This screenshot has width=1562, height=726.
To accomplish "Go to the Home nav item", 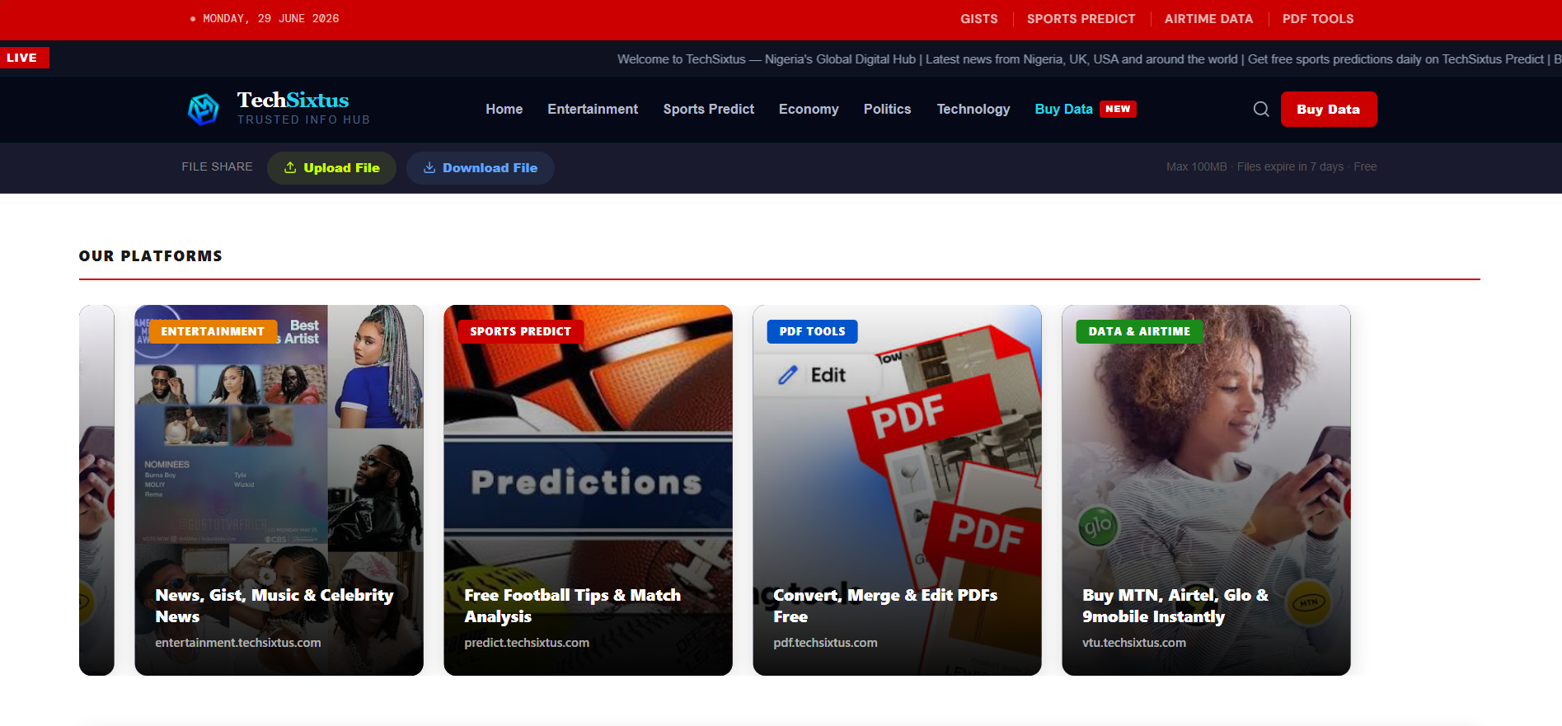I will click(x=504, y=109).
